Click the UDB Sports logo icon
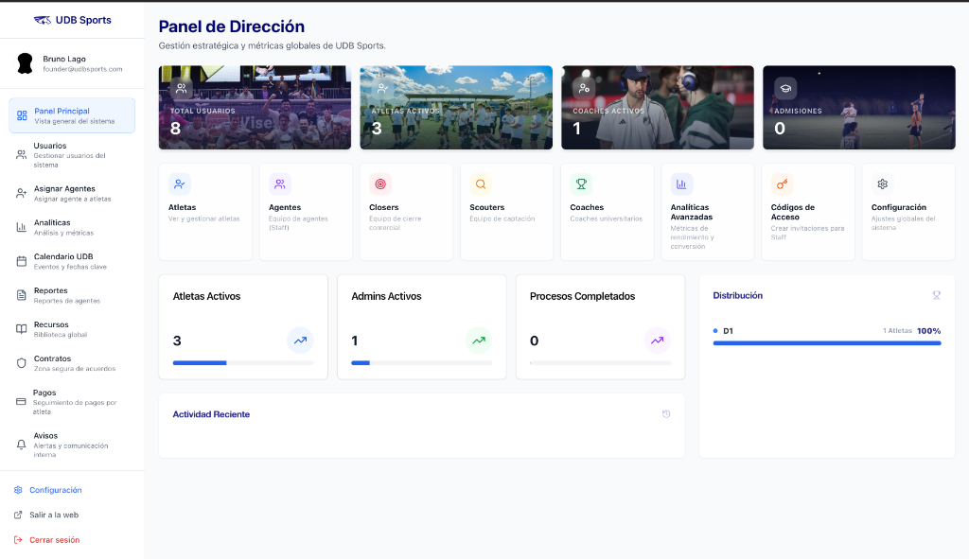The width and height of the screenshot is (969, 559). [x=42, y=21]
